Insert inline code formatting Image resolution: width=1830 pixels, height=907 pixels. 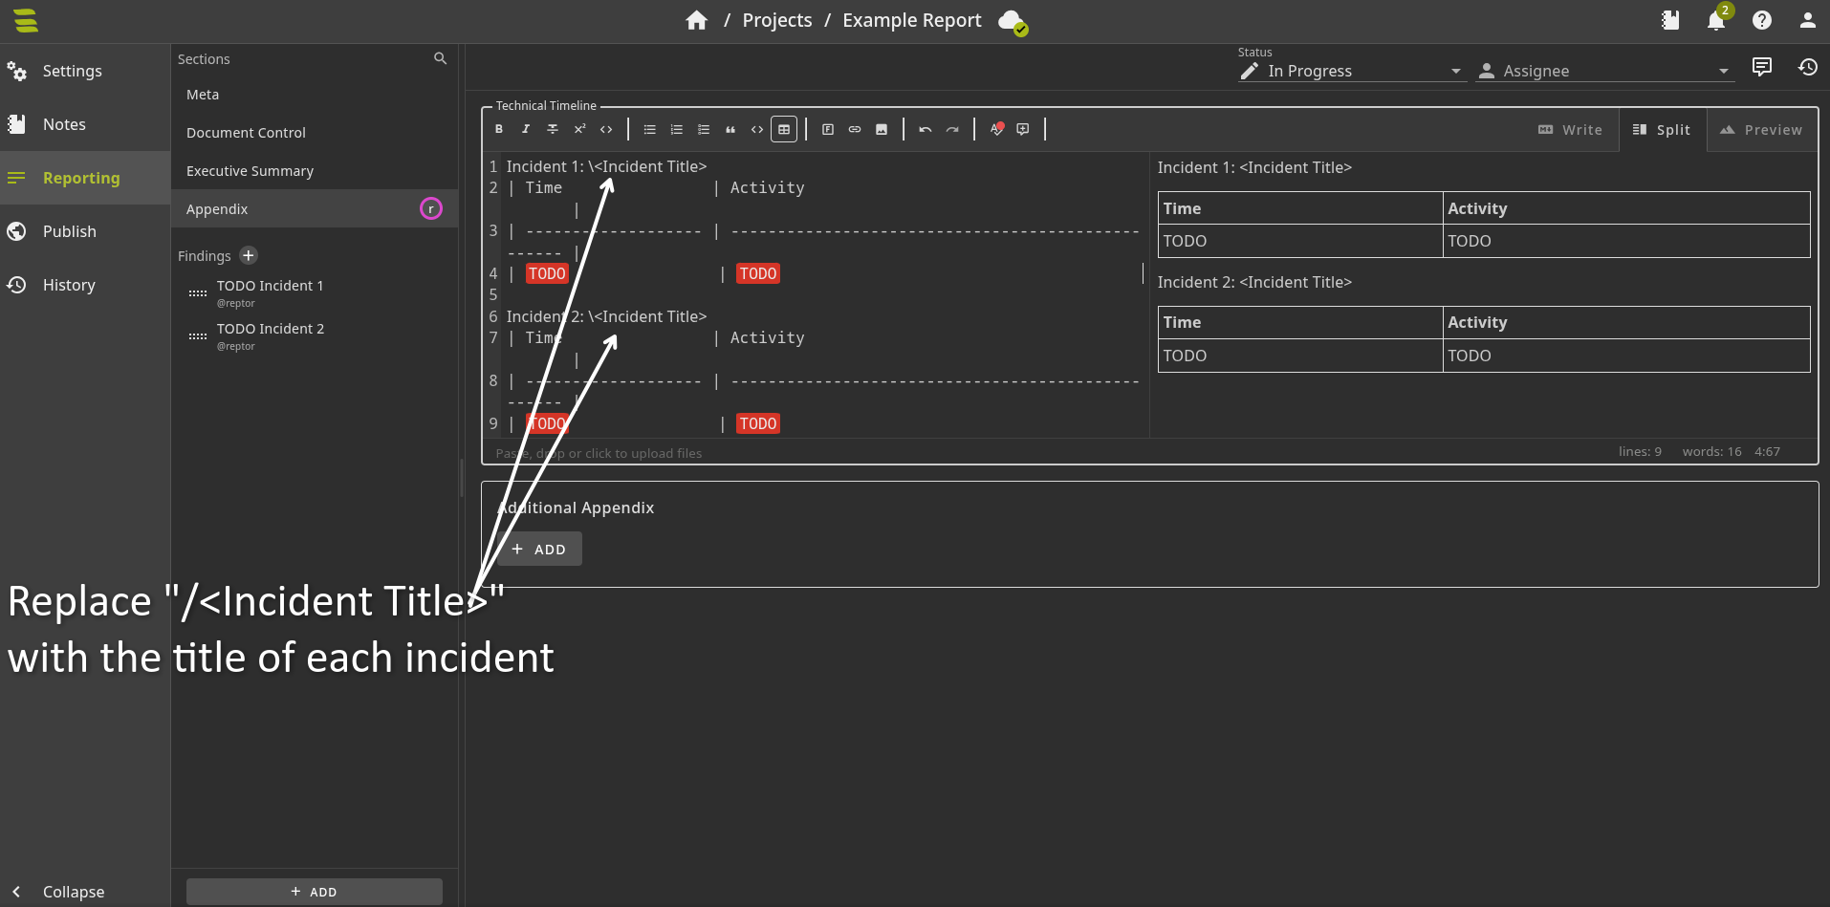[605, 129]
